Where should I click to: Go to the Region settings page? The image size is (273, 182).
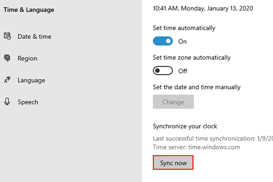(27, 58)
